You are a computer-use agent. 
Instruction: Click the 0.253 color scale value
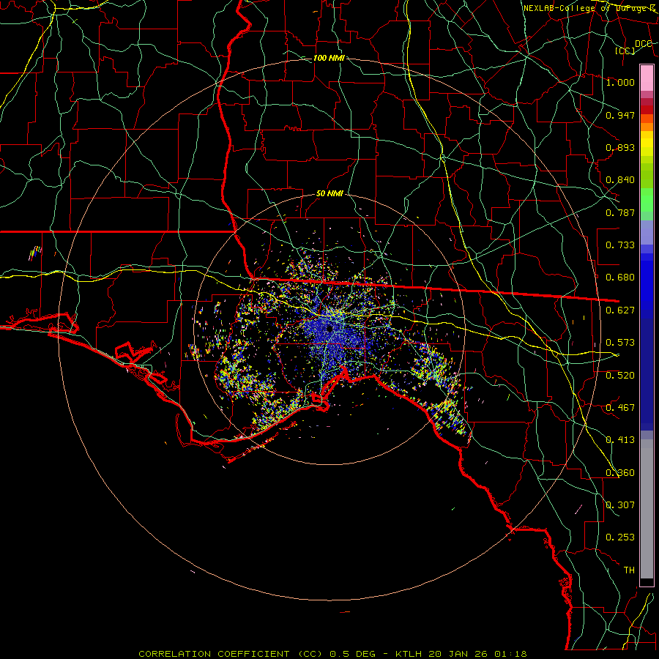[620, 537]
